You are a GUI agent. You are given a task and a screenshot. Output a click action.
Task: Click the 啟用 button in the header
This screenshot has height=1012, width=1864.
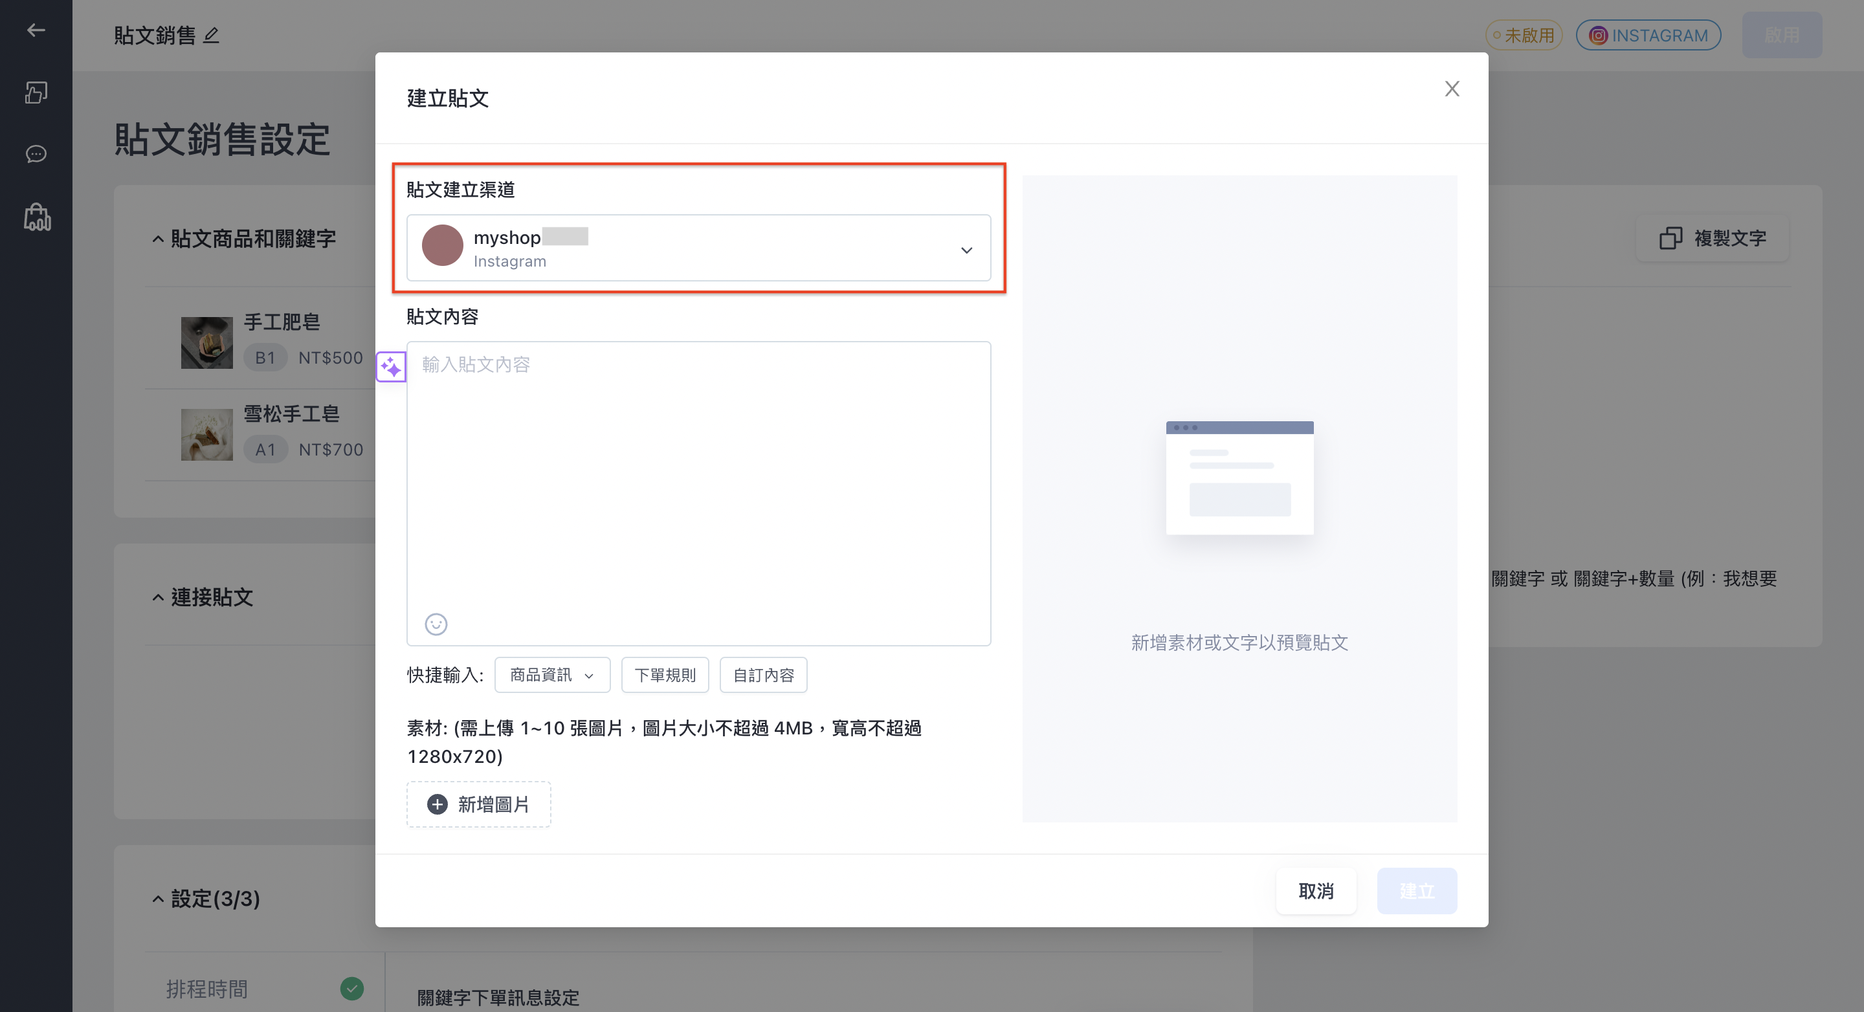(x=1782, y=35)
